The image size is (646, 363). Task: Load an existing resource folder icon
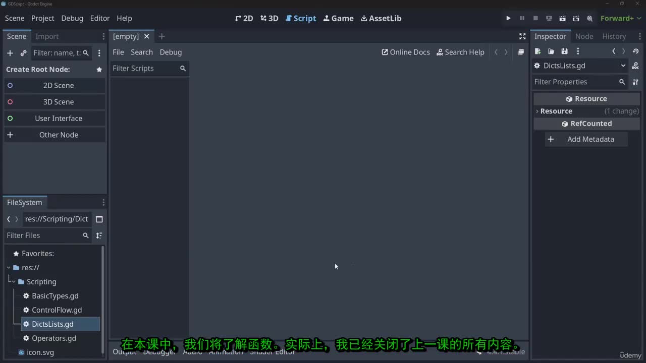pyautogui.click(x=551, y=51)
